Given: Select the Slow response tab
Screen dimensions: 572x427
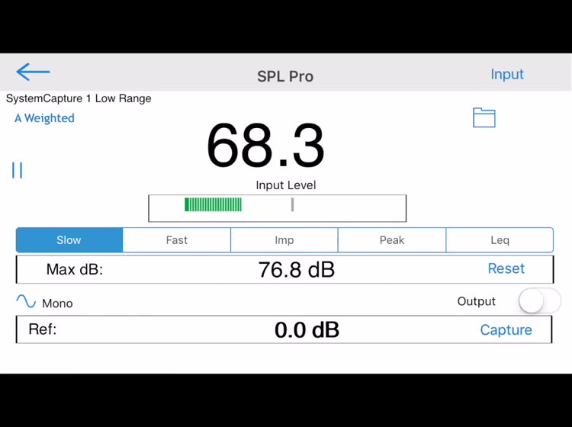Looking at the screenshot, I should coord(69,240).
